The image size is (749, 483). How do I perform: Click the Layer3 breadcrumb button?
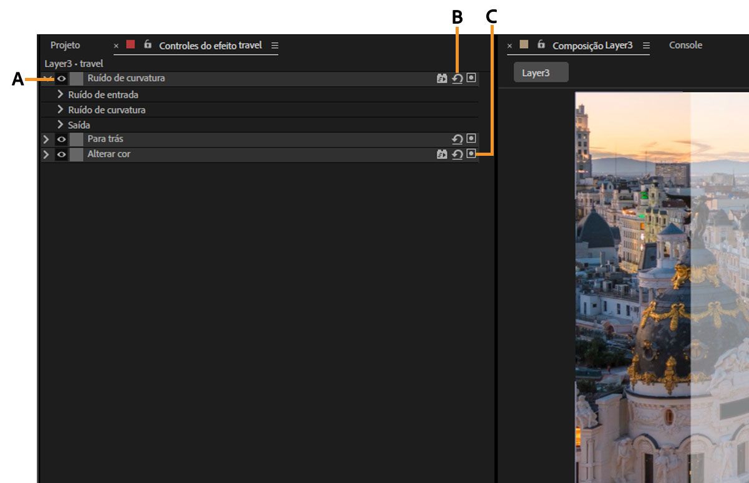click(541, 72)
